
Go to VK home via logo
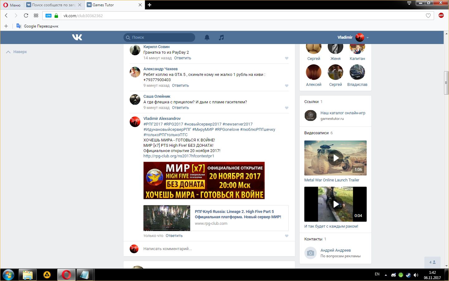(x=77, y=37)
